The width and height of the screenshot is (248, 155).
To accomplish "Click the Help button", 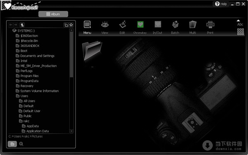I will pos(221,4).
